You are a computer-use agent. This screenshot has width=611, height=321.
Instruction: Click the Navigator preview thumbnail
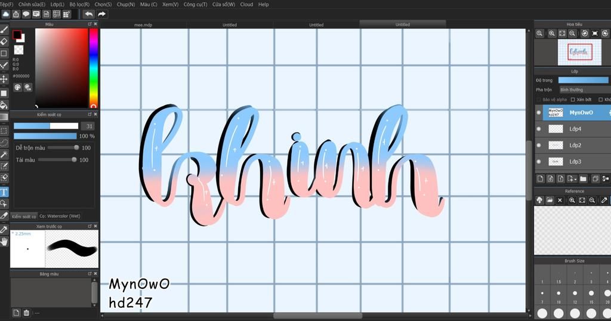(579, 52)
